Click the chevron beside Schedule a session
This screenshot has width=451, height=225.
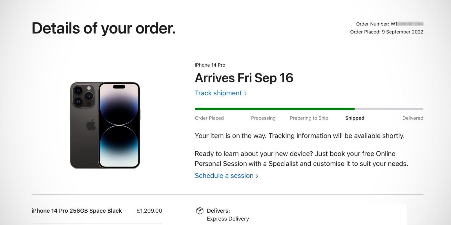[257, 176]
